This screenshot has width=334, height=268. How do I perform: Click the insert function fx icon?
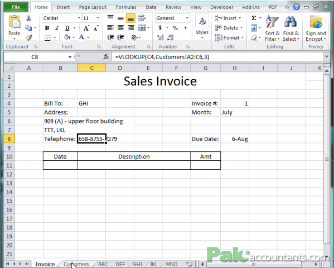[x=106, y=57]
